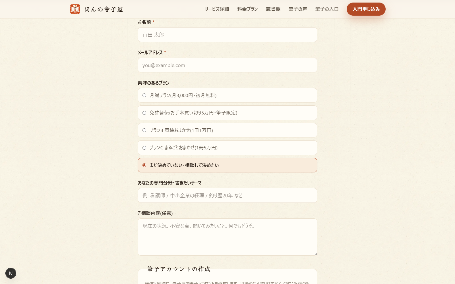Focus the 専門分野・書きたいテーマ input field

pyautogui.click(x=227, y=195)
